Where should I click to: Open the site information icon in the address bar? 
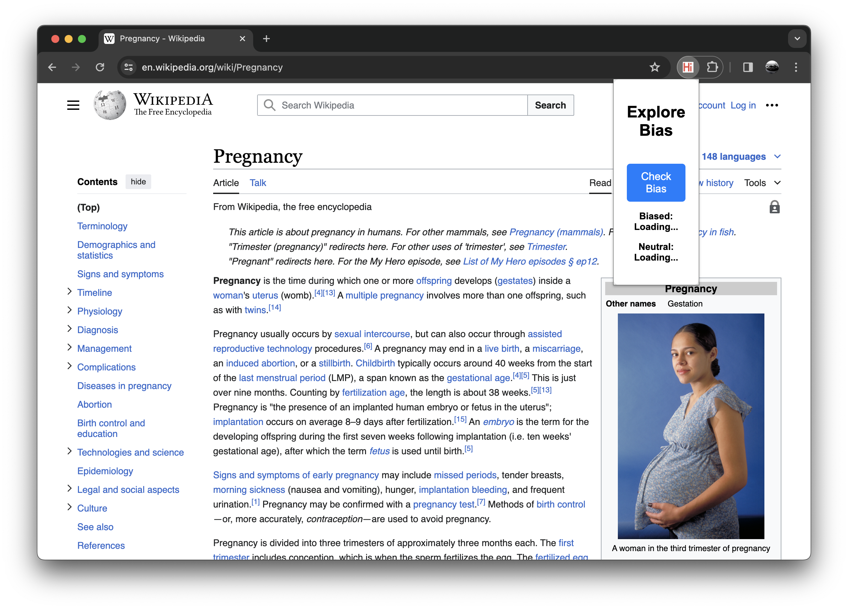coord(128,67)
